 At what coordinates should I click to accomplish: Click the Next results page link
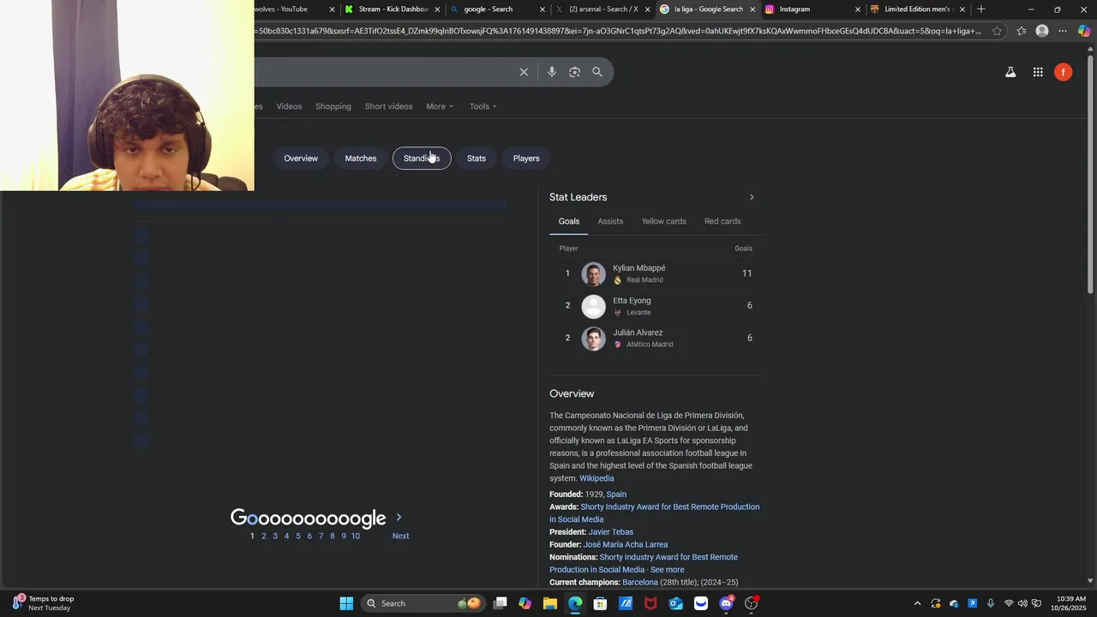401,536
